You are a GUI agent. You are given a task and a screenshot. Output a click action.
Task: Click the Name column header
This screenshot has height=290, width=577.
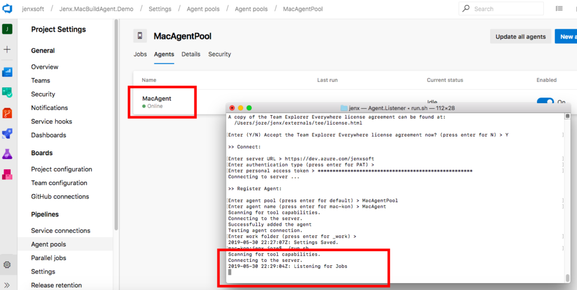(149, 80)
